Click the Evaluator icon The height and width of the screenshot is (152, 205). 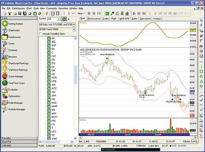point(5,90)
